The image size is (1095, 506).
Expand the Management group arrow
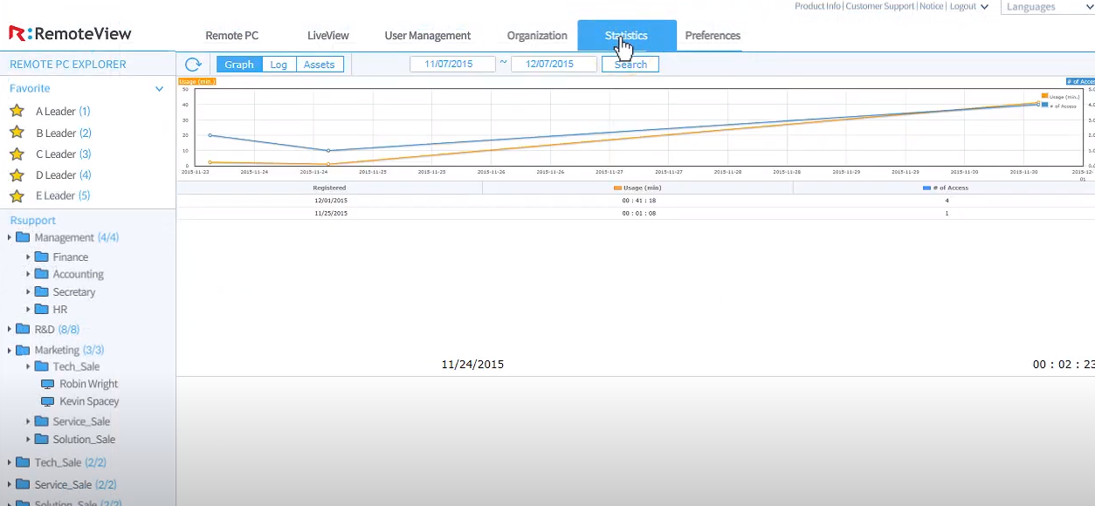pos(10,237)
